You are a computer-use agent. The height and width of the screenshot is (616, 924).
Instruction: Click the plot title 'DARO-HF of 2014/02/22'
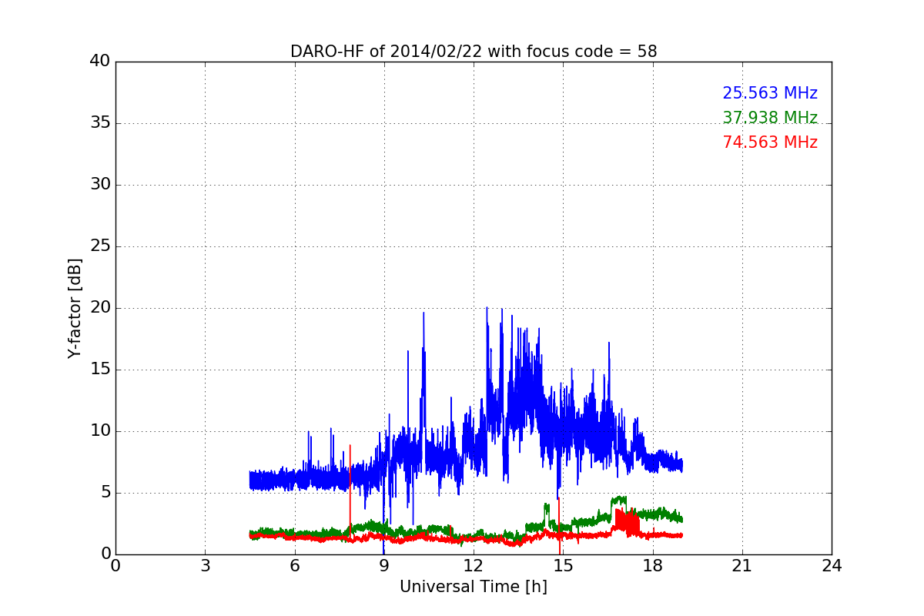(x=474, y=52)
